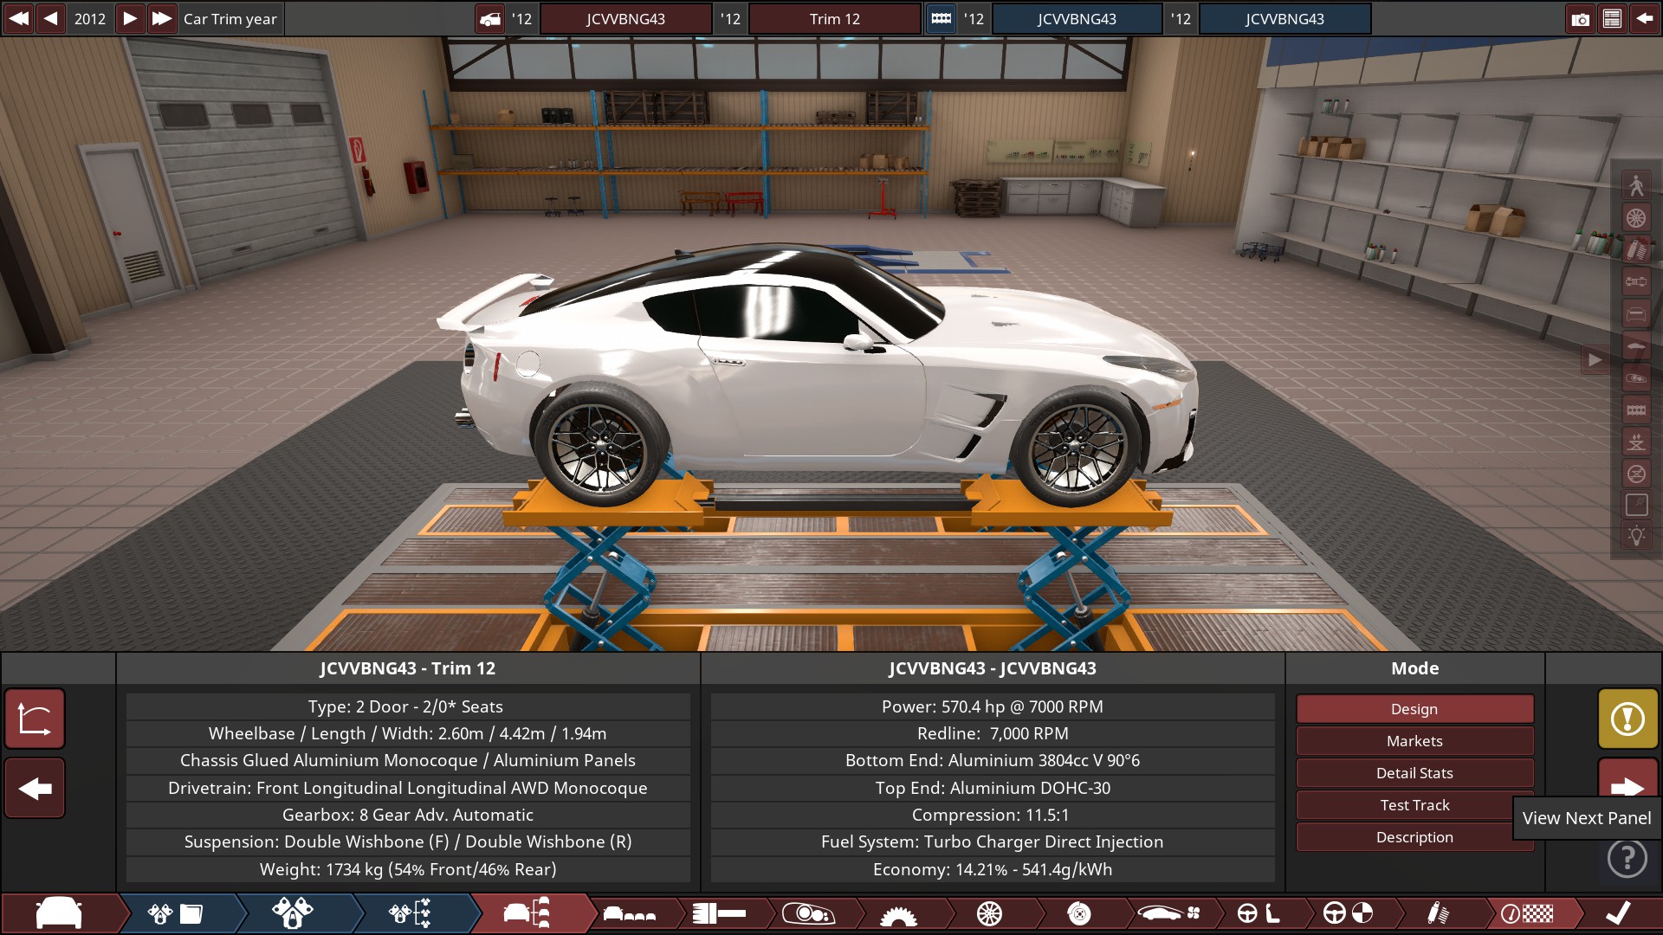Switch to Design mode
This screenshot has height=935, width=1663.
point(1414,708)
